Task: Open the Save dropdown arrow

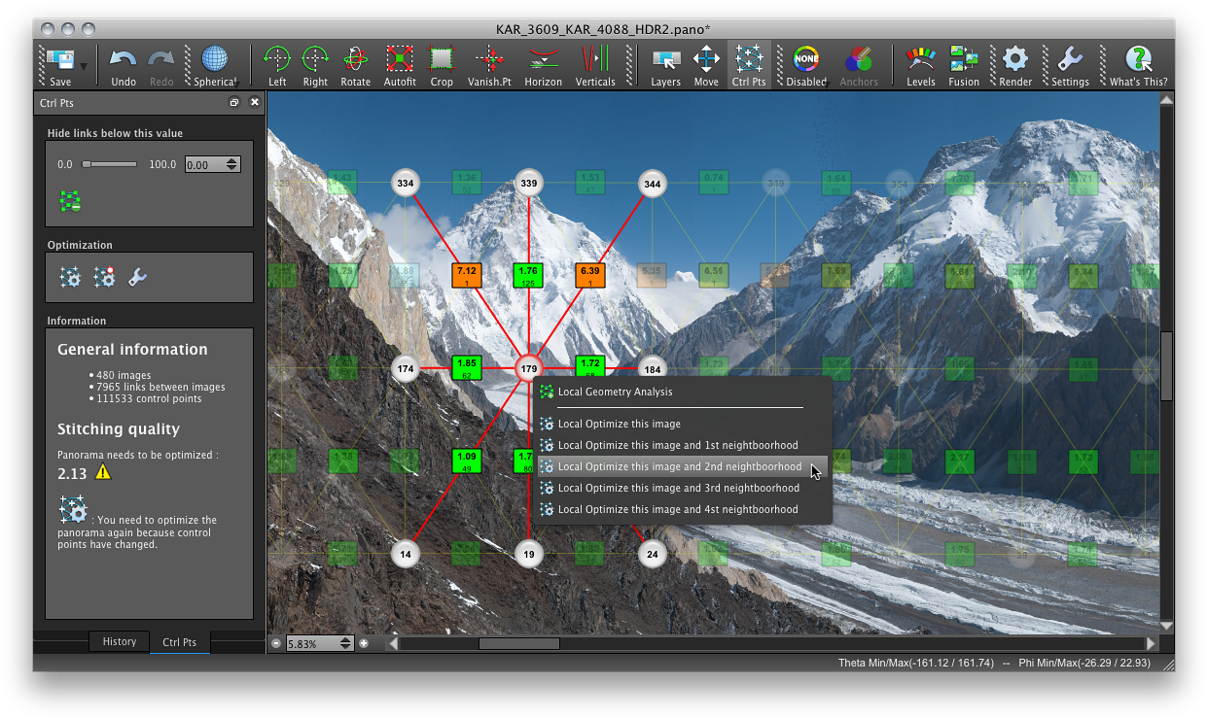Action: (x=84, y=66)
